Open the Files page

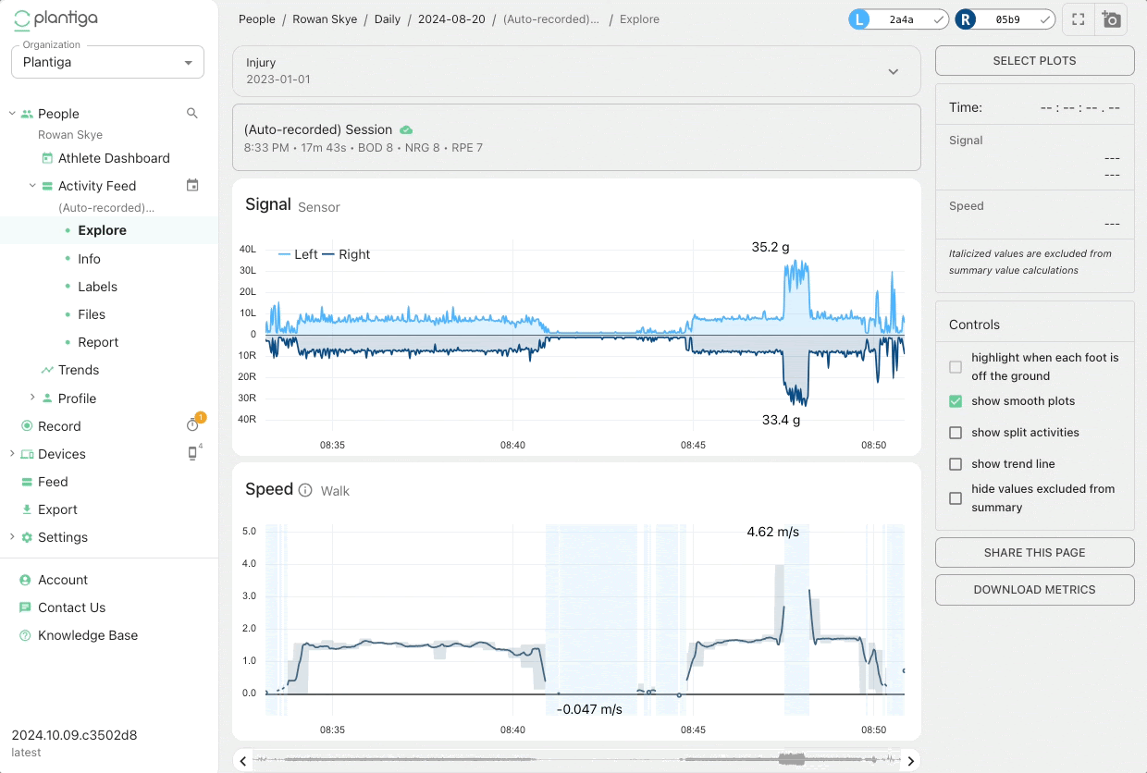coord(92,314)
